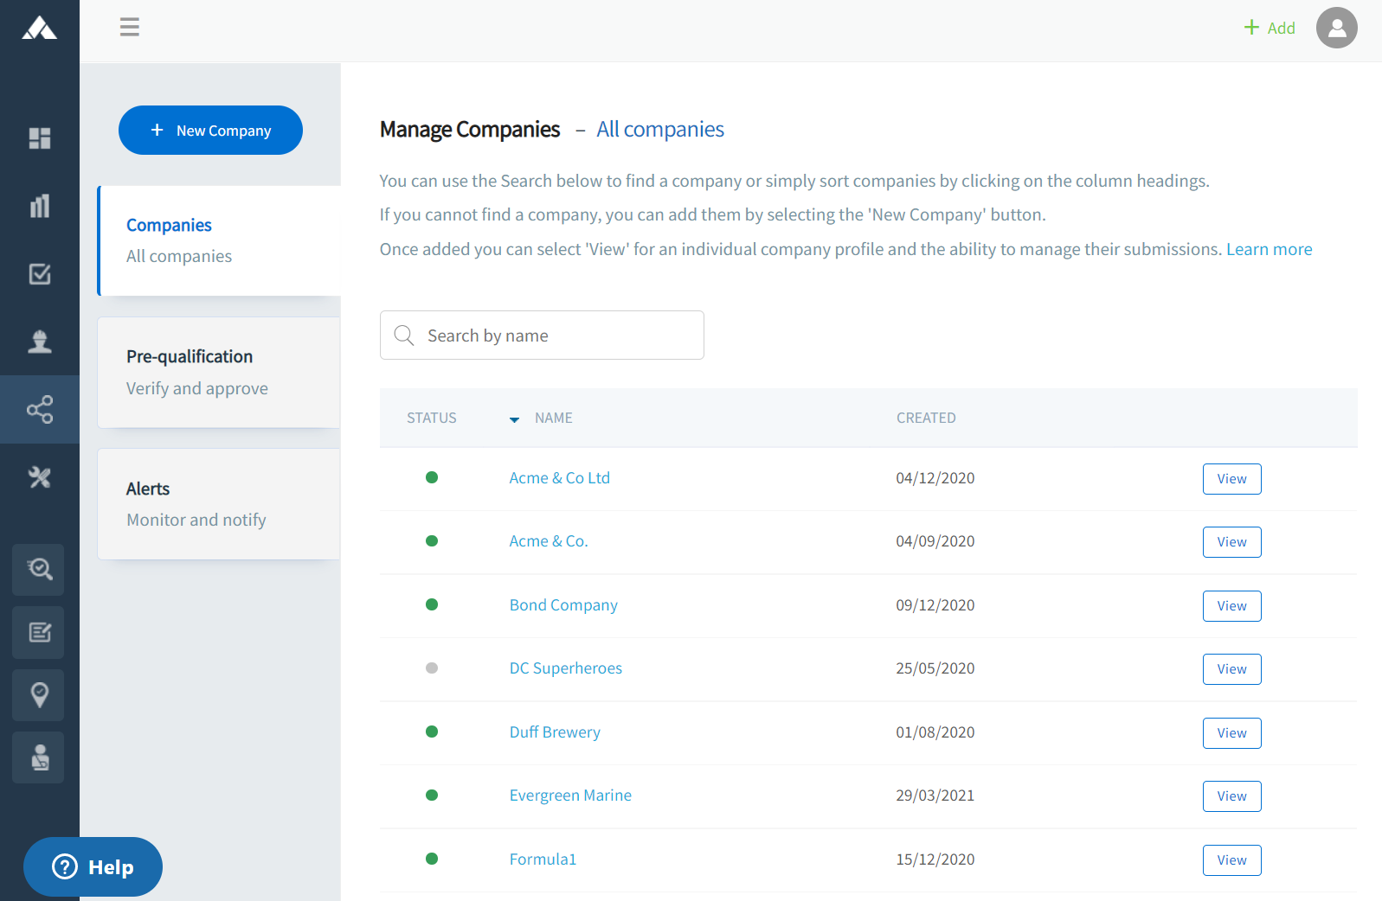The image size is (1382, 901).
Task: Open the Help widget
Action: click(x=93, y=866)
